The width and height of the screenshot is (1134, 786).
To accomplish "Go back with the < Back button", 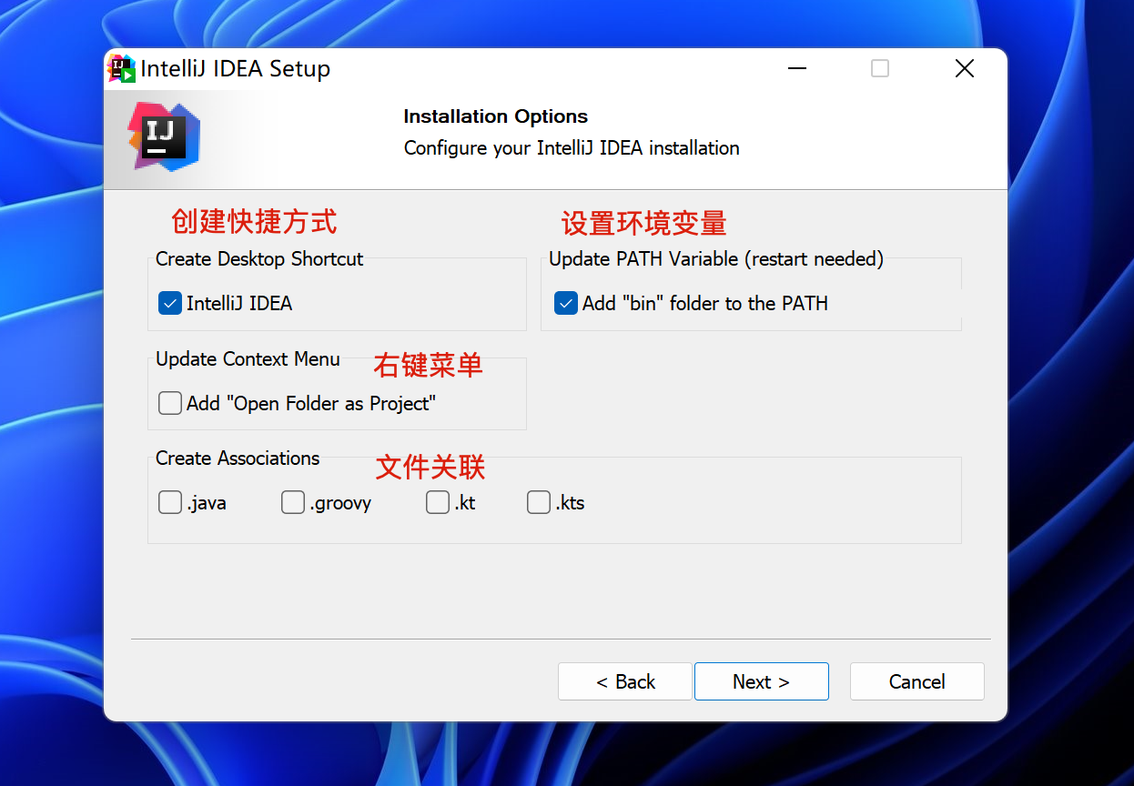I will [x=625, y=681].
